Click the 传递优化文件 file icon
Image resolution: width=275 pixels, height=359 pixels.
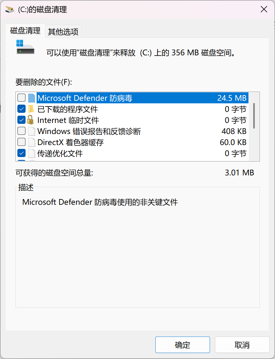click(x=31, y=153)
